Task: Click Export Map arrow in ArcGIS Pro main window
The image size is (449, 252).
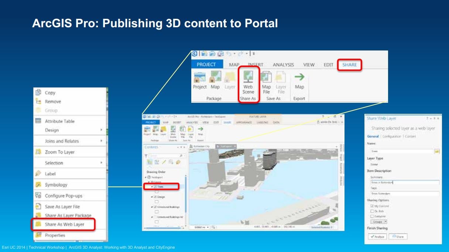Action: [x=200, y=129]
